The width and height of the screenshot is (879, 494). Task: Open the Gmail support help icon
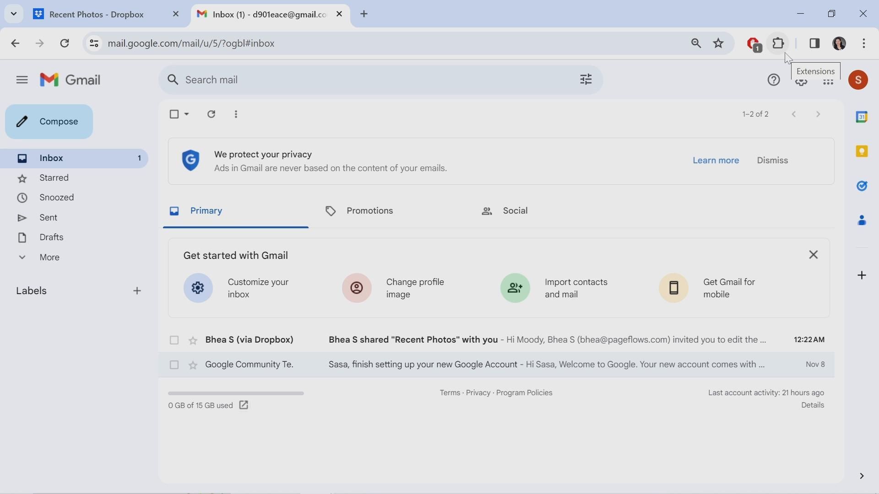[x=774, y=80]
